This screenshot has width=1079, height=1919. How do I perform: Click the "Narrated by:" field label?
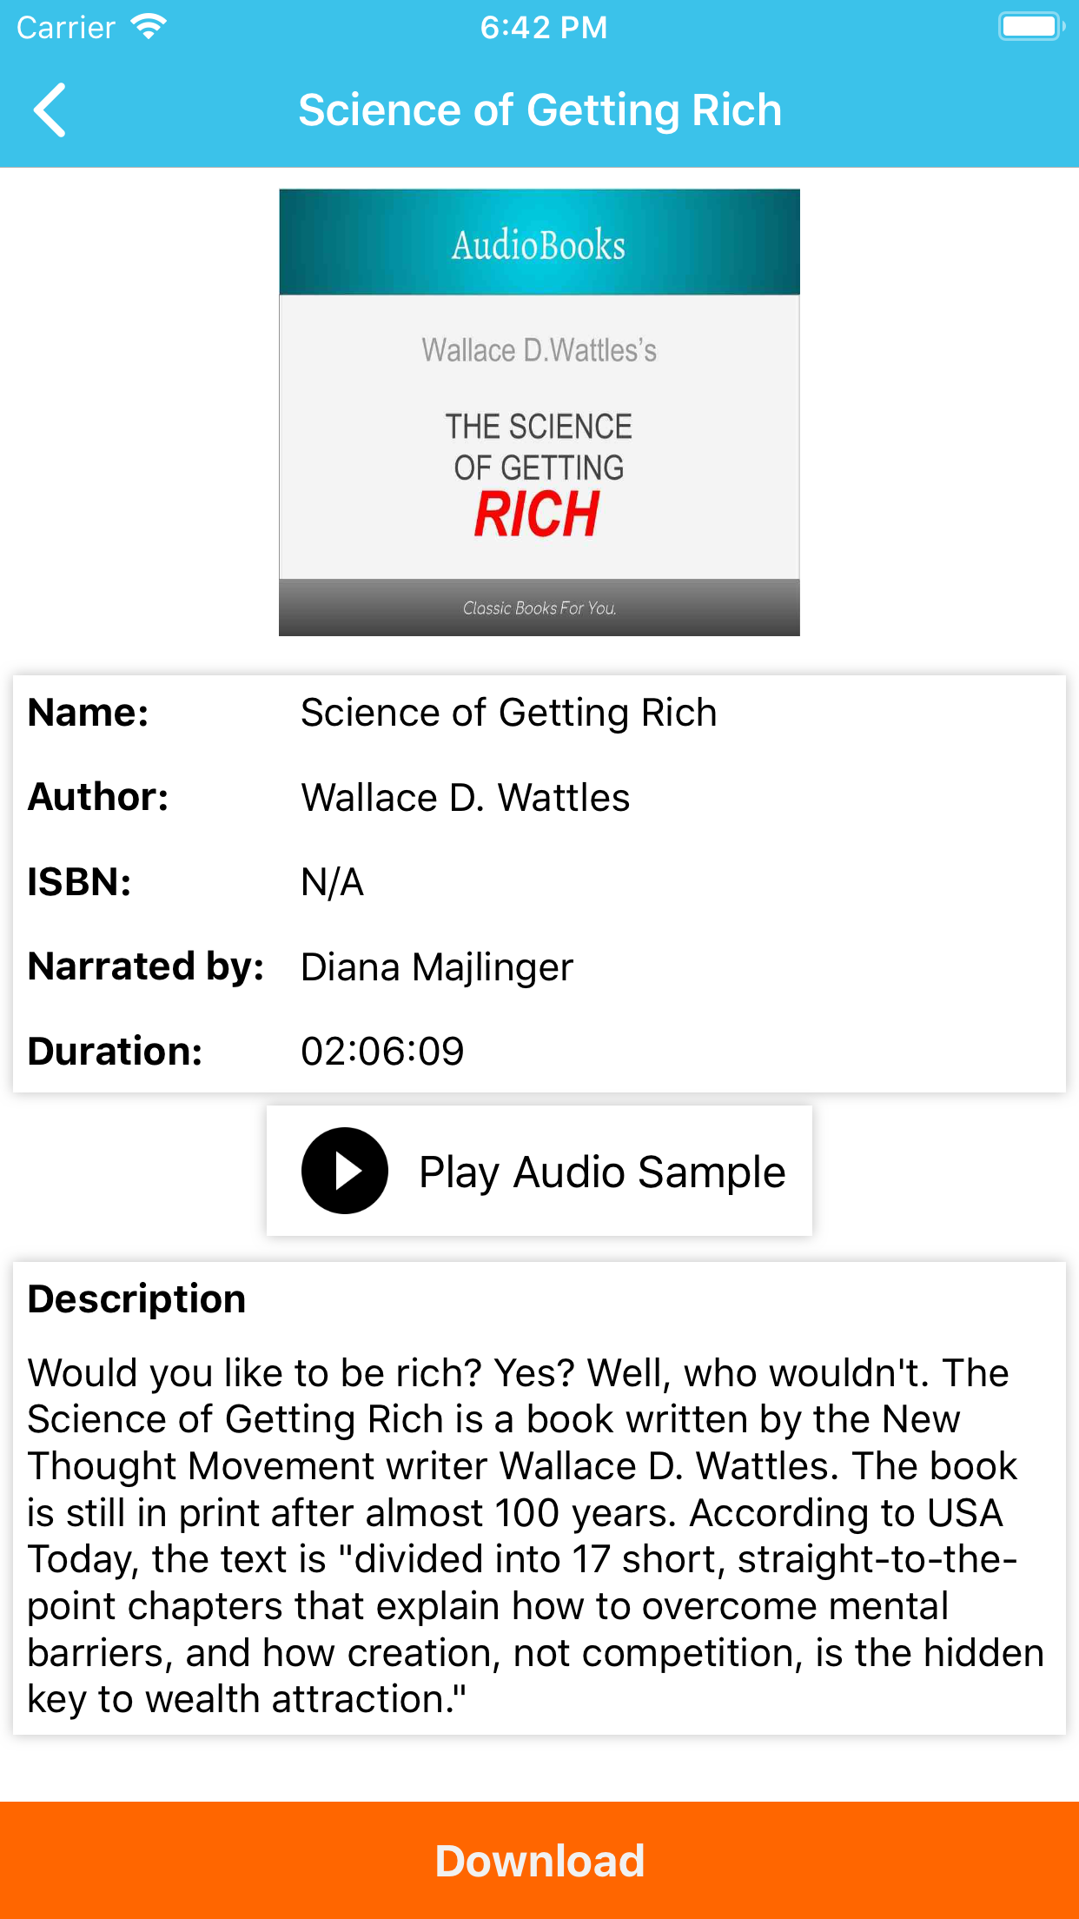click(x=146, y=966)
